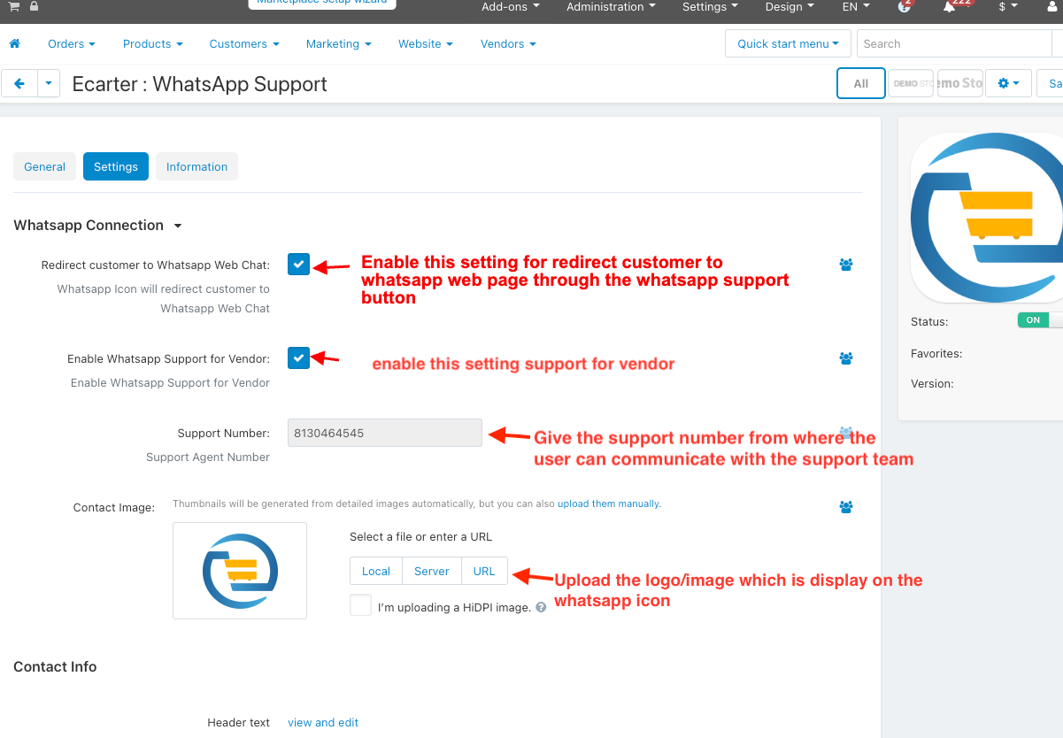The width and height of the screenshot is (1063, 738).
Task: Check the I'm uploading a HiDPI image box
Action: pos(360,605)
